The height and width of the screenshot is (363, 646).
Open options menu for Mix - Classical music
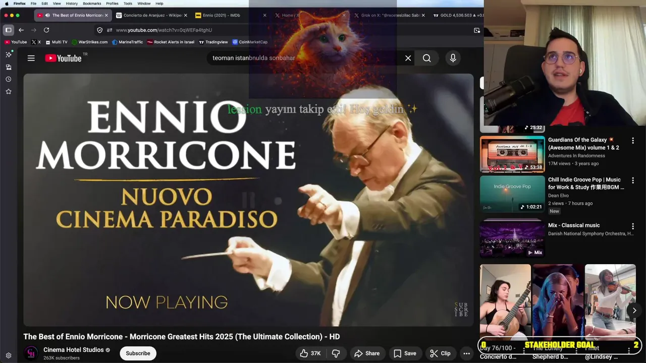(633, 226)
